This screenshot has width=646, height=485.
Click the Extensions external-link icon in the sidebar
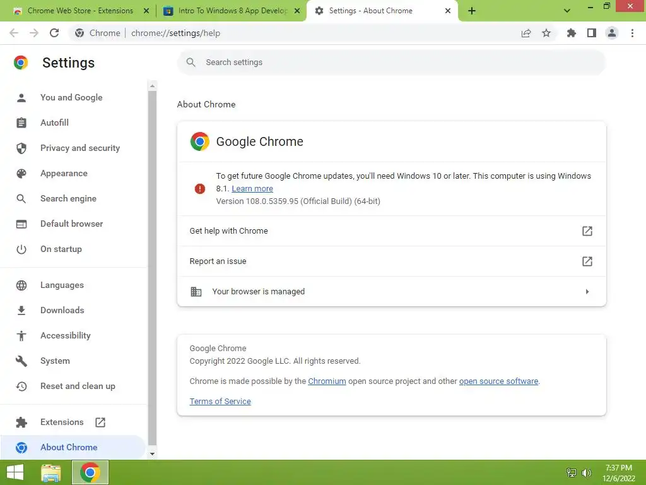pos(100,422)
